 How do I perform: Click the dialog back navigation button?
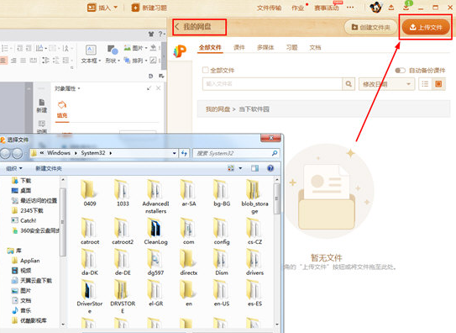[x=5, y=153]
